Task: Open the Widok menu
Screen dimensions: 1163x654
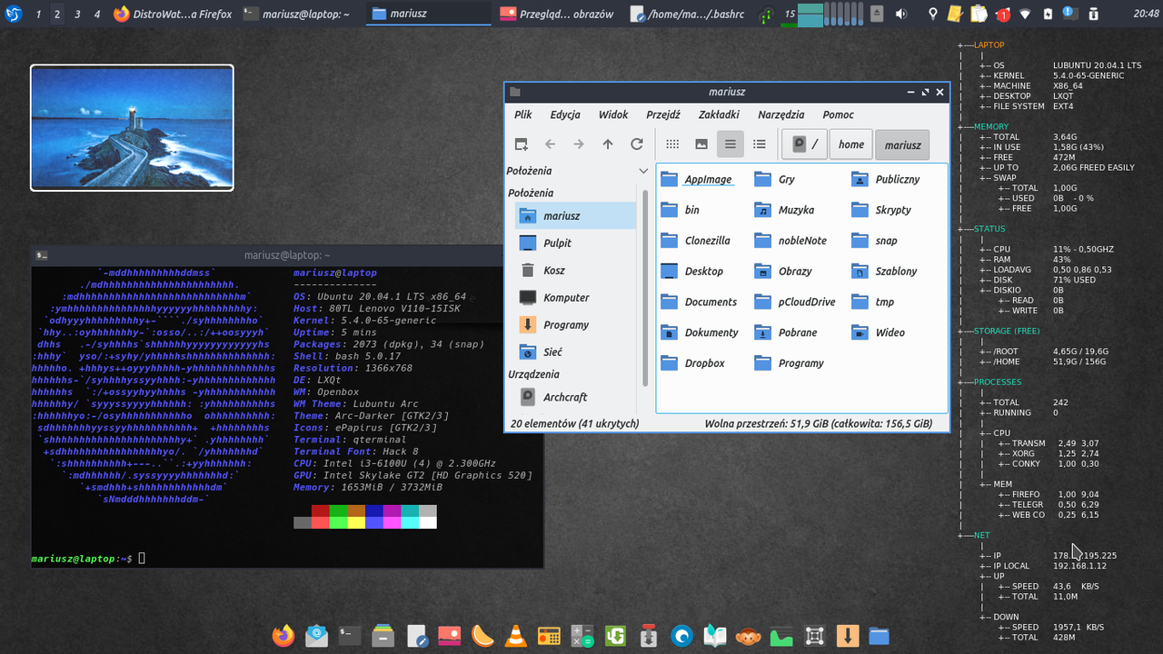Action: coord(613,114)
